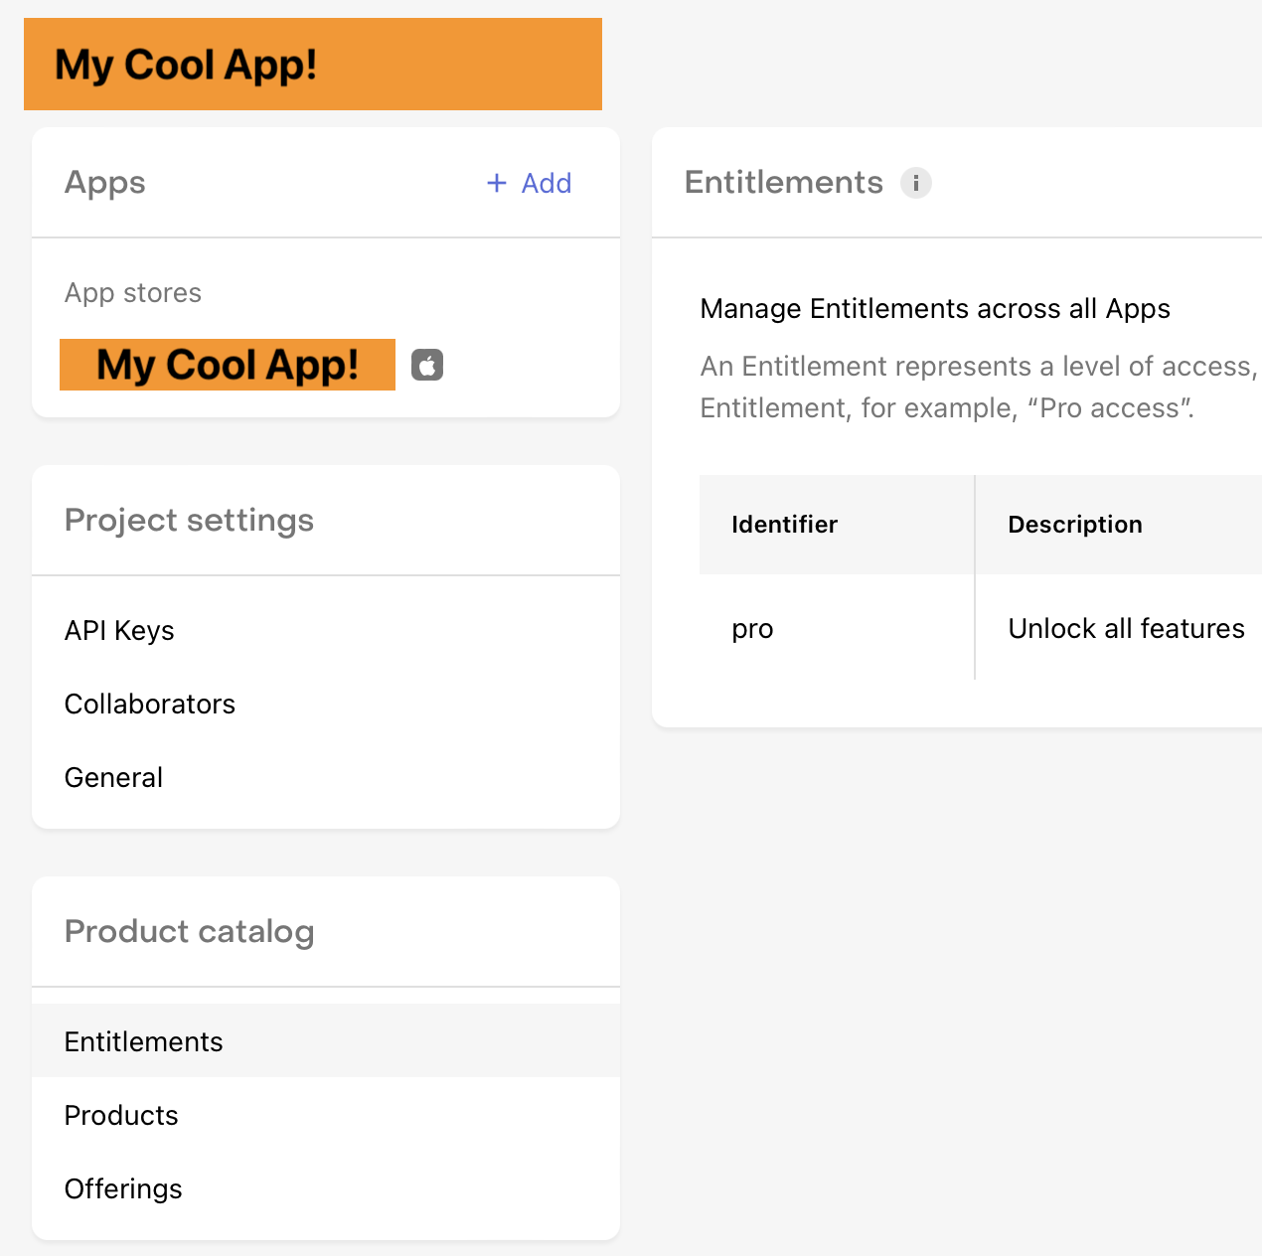Select My Cool App! under App stores
This screenshot has height=1256, width=1262.
228,365
